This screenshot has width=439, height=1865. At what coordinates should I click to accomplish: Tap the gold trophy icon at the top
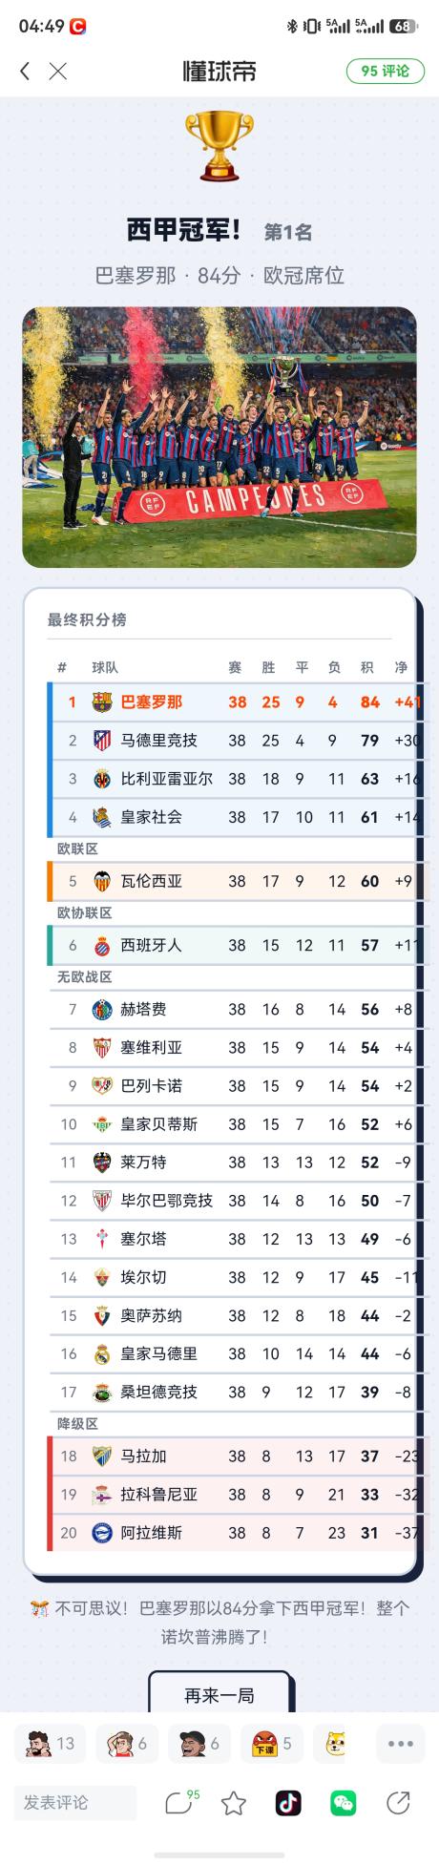click(x=219, y=145)
